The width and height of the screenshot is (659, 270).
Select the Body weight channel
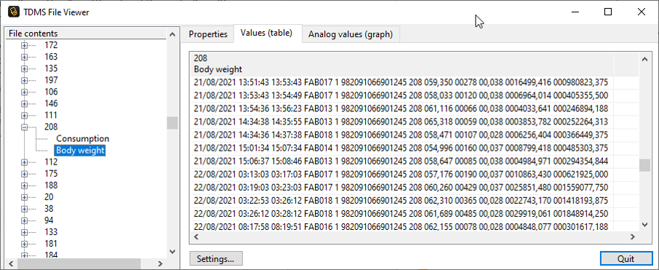tap(80, 150)
